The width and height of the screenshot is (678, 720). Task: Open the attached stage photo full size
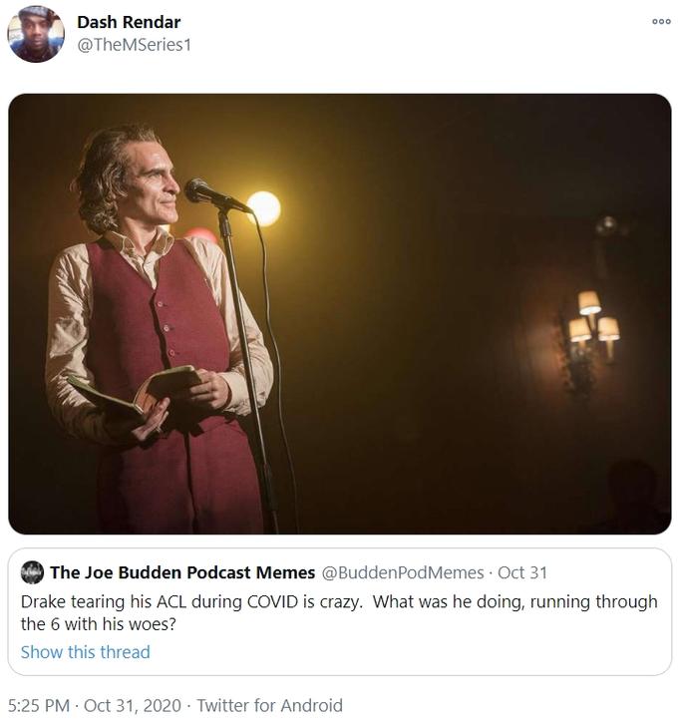340,313
